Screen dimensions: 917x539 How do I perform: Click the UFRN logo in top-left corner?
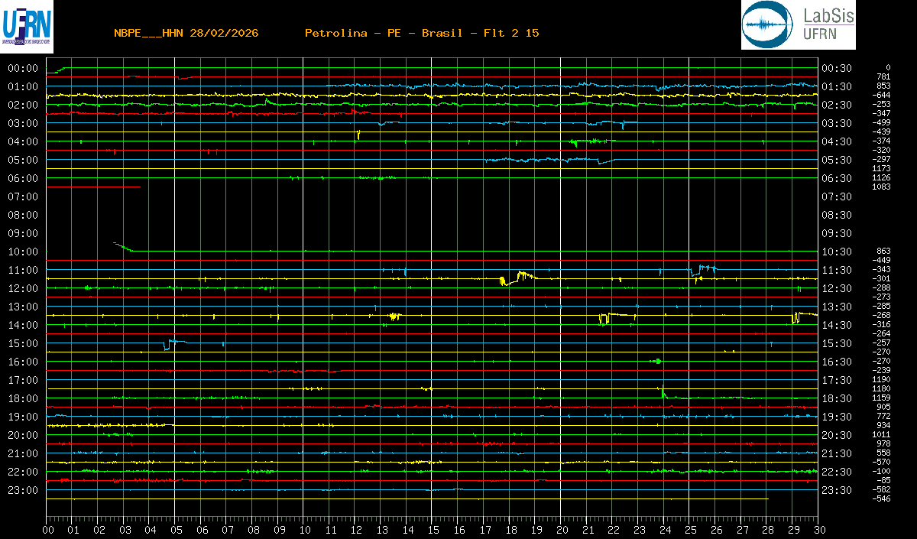pyautogui.click(x=28, y=25)
